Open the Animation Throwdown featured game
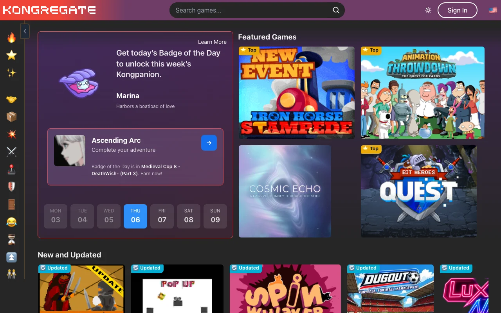501x313 pixels. 423,93
